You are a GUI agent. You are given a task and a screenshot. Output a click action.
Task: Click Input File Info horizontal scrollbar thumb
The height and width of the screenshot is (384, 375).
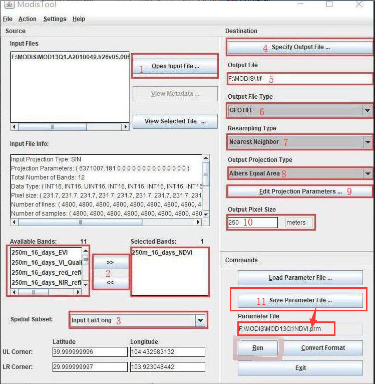tap(80, 222)
